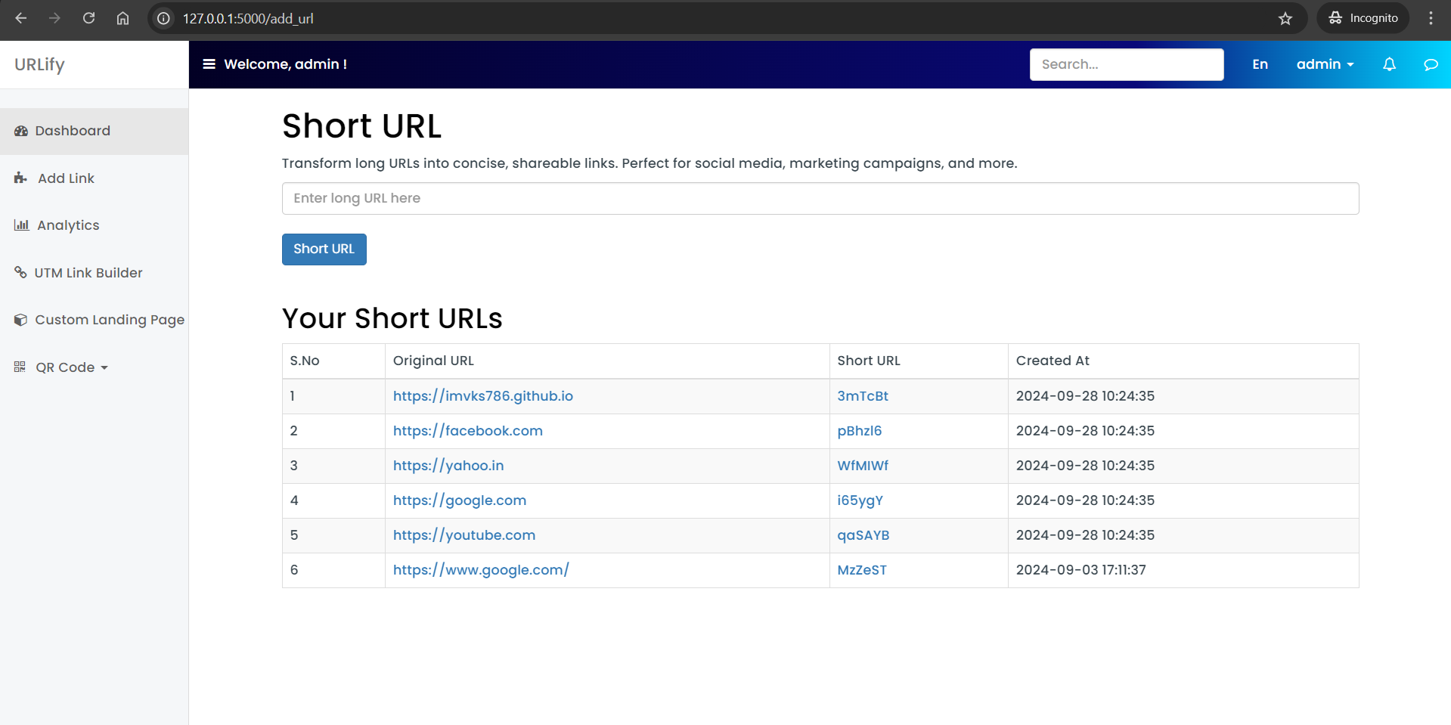This screenshot has width=1451, height=725.
Task: Click the Add Link puzzle icon
Action: click(20, 178)
